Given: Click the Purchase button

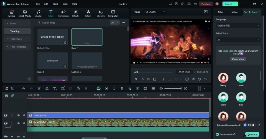Looking at the screenshot, I should point(206,4).
